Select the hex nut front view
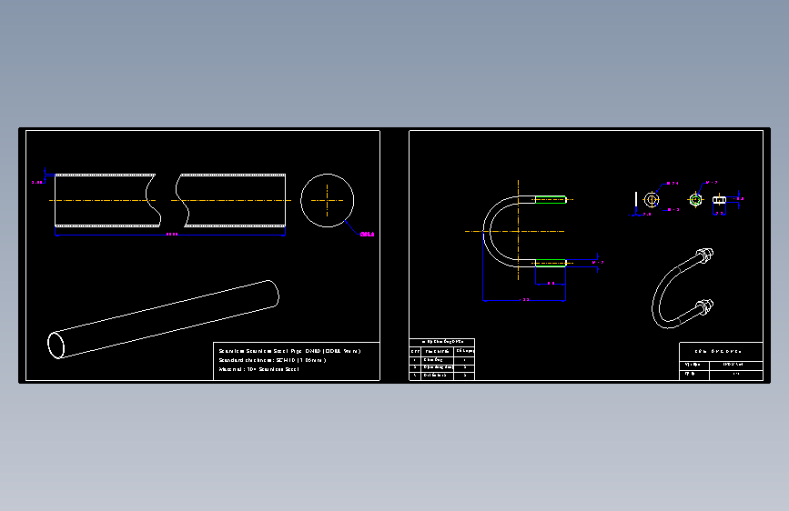 [696, 200]
